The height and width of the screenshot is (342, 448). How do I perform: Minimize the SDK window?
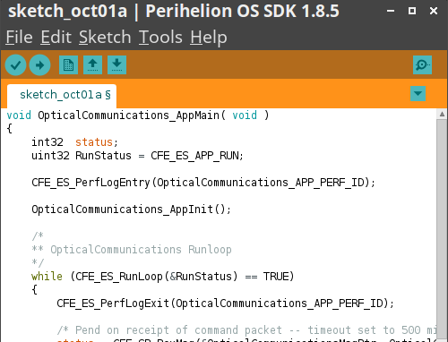[391, 11]
